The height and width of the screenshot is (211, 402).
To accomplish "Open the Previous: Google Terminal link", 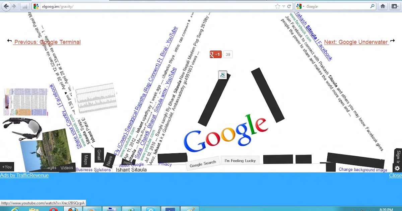I will (x=47, y=42).
